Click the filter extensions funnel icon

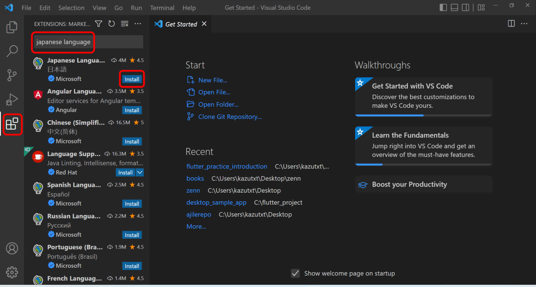tap(99, 24)
